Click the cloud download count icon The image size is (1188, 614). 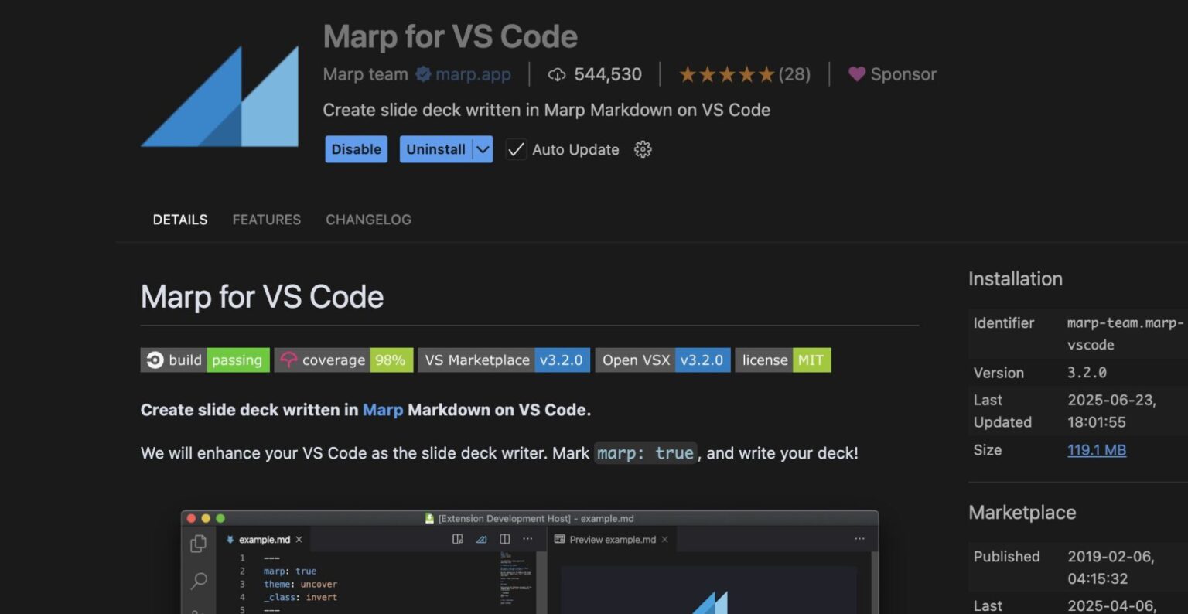556,74
